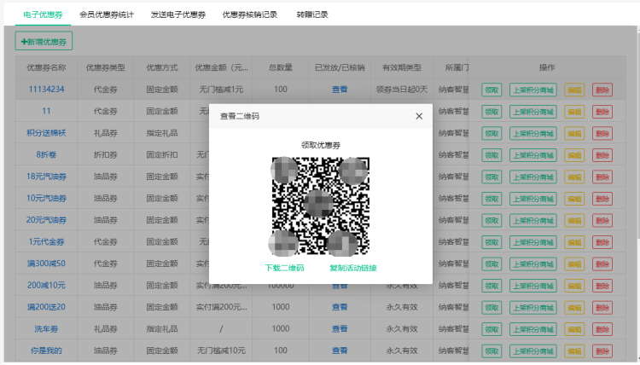This screenshot has height=365, width=640.
Task: Open 积分送棉袄 coupon link
Action: tap(46, 133)
